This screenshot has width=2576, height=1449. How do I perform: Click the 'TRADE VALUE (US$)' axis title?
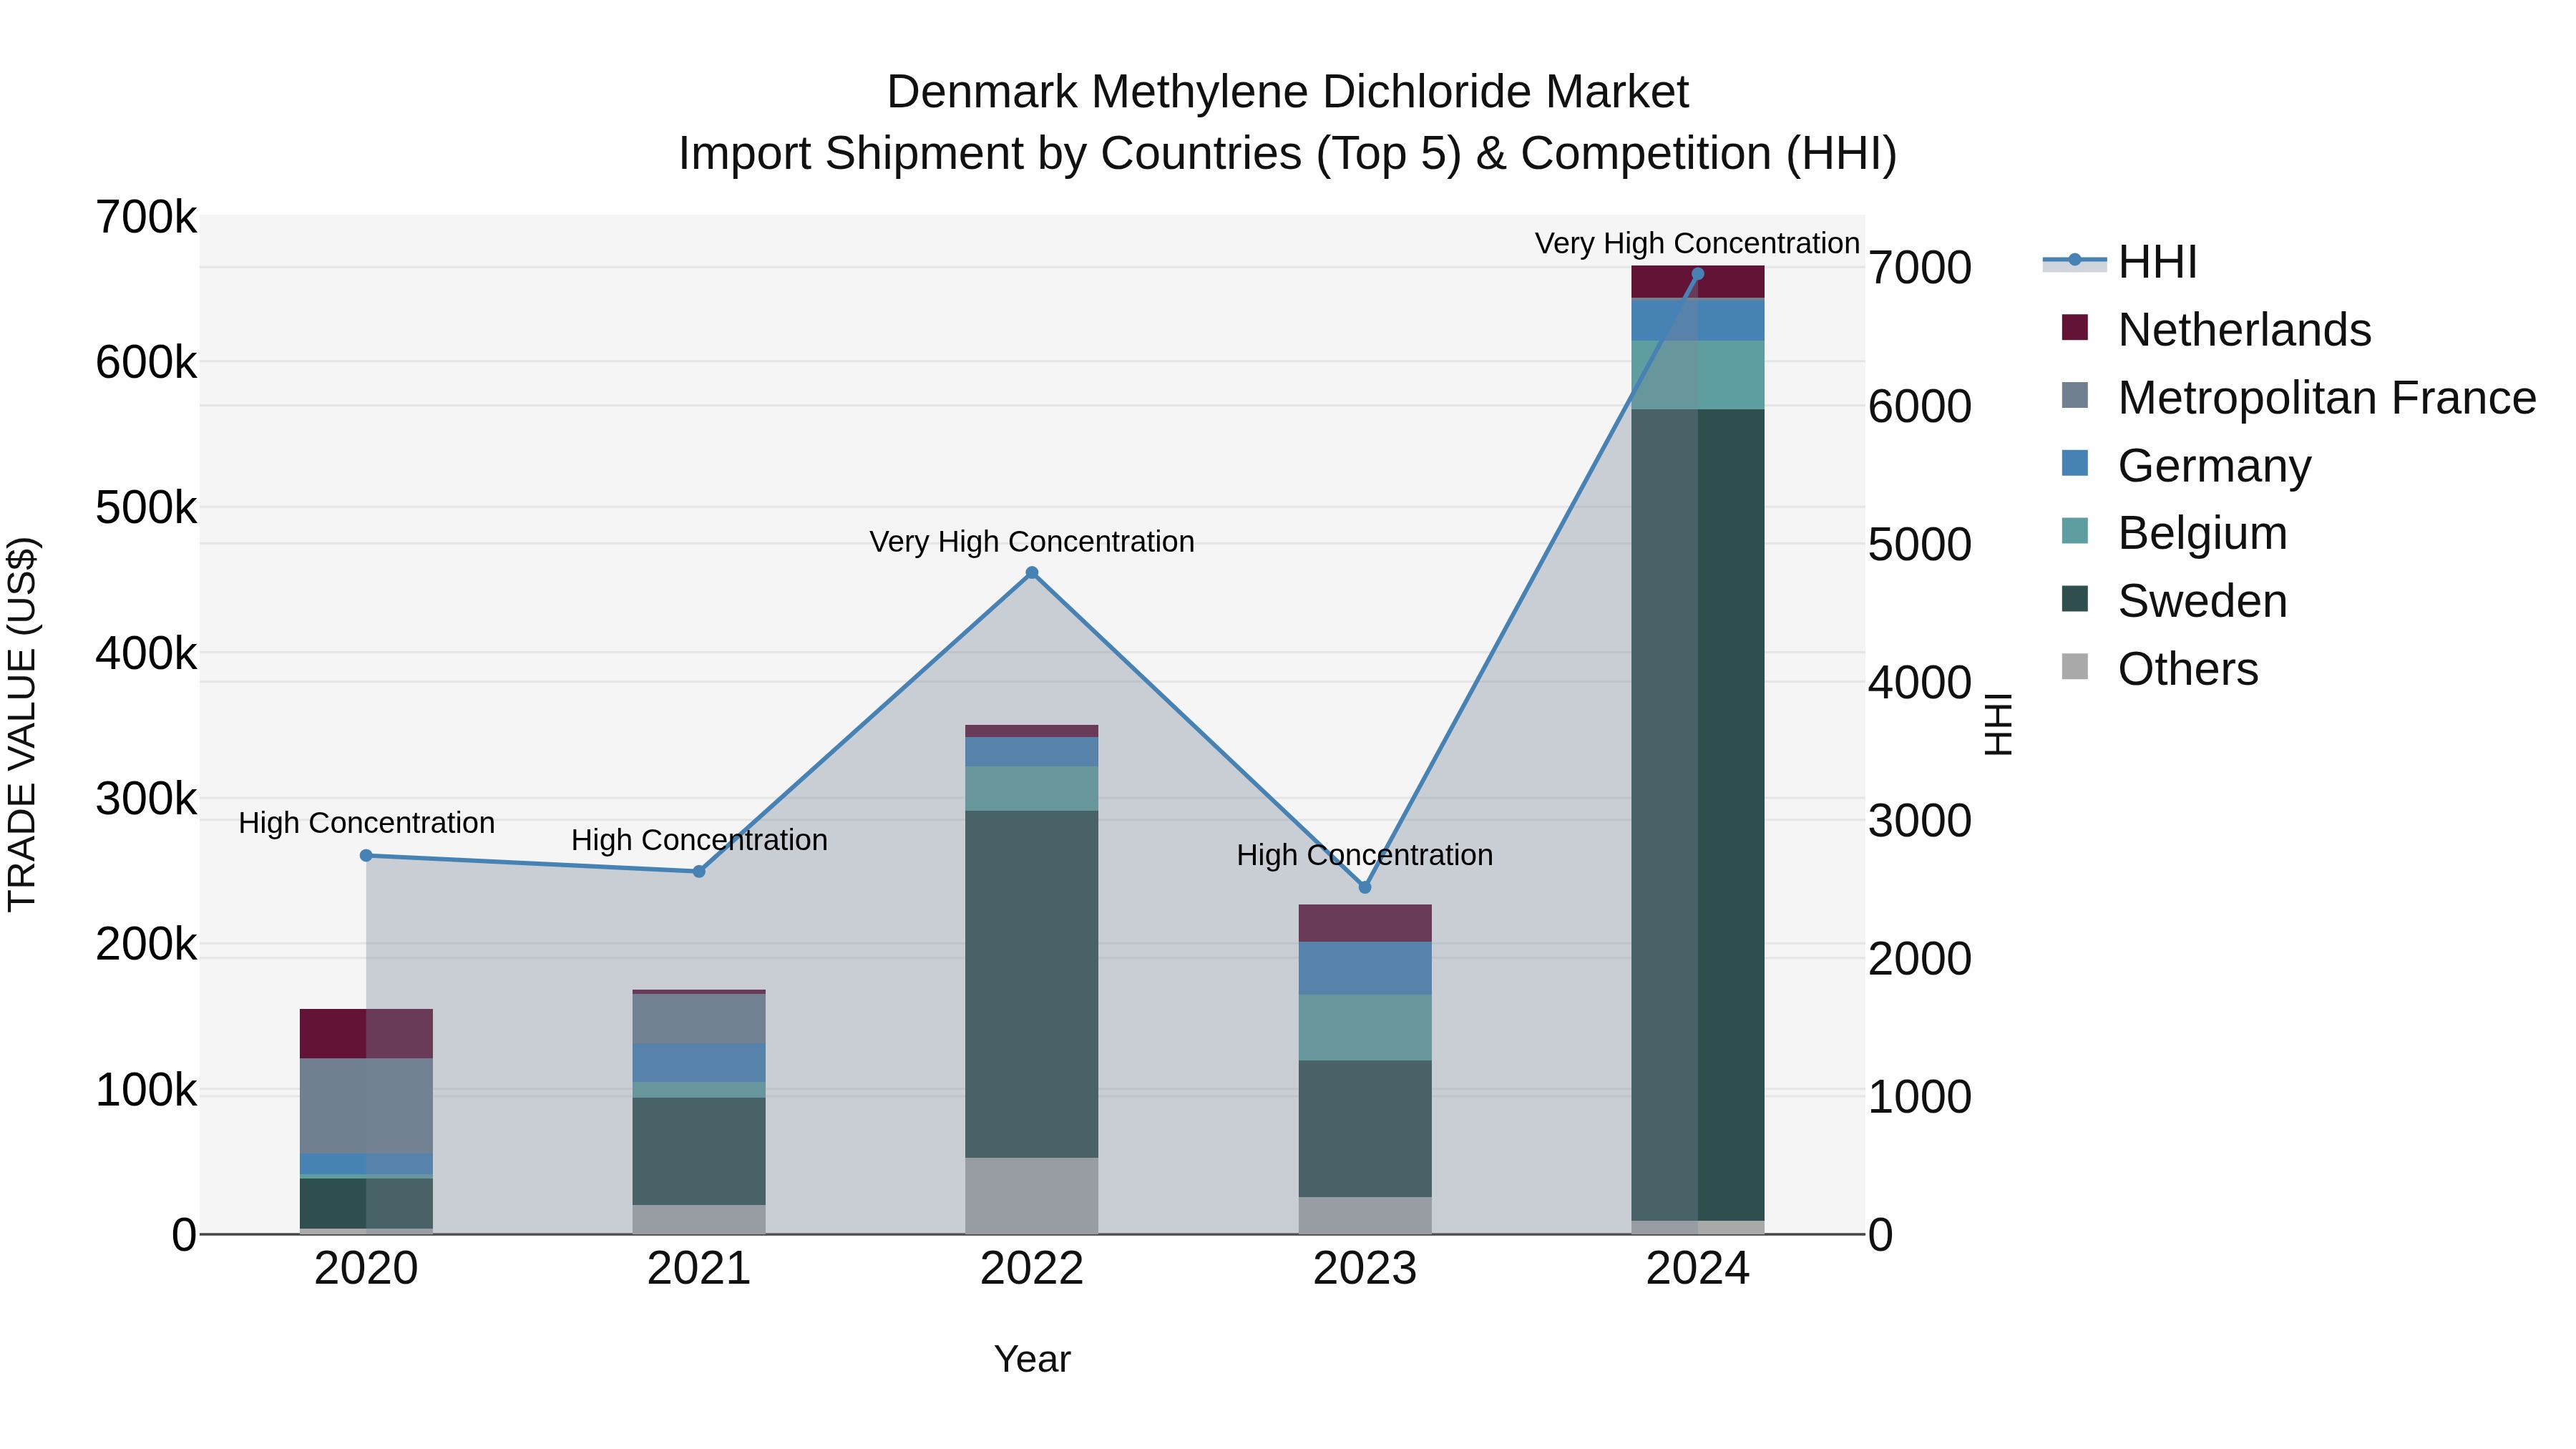(22, 724)
